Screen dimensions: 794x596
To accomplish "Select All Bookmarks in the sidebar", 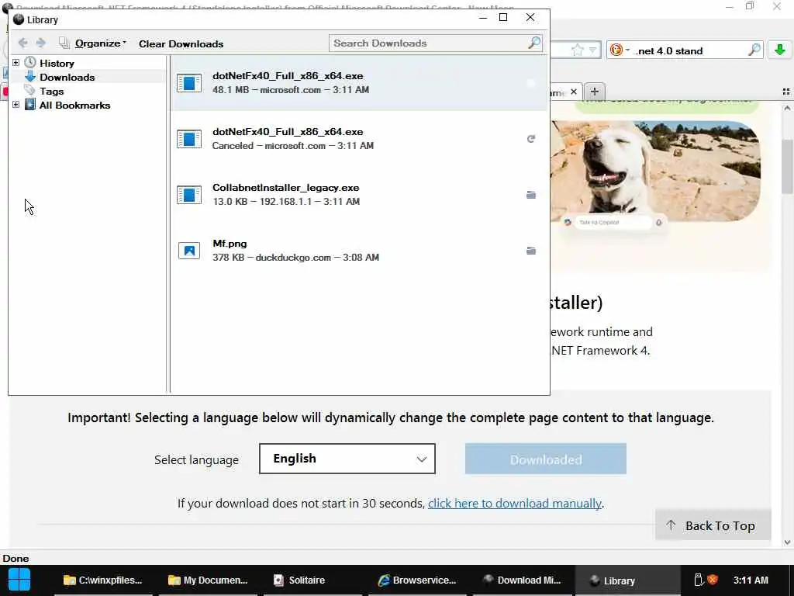I will (x=75, y=106).
